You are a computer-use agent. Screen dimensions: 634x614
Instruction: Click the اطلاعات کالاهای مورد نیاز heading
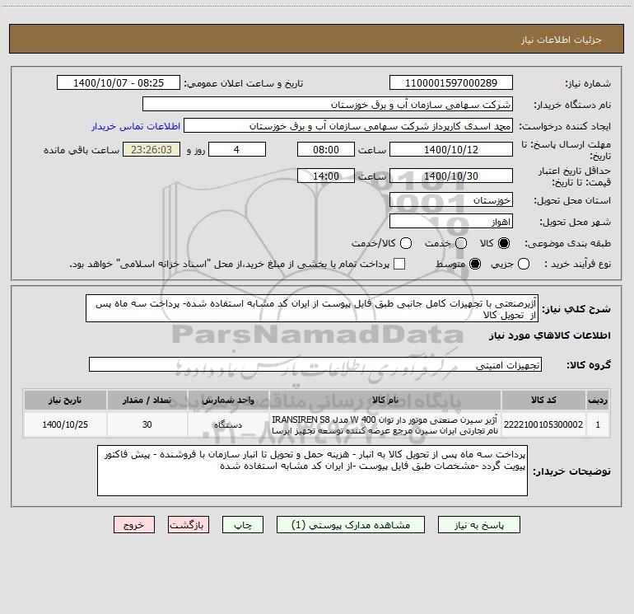(x=550, y=335)
